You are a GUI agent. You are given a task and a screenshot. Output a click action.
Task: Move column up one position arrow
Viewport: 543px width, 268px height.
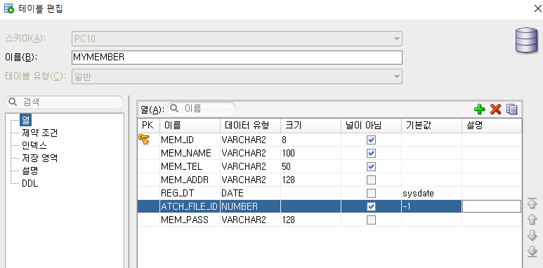point(532,220)
